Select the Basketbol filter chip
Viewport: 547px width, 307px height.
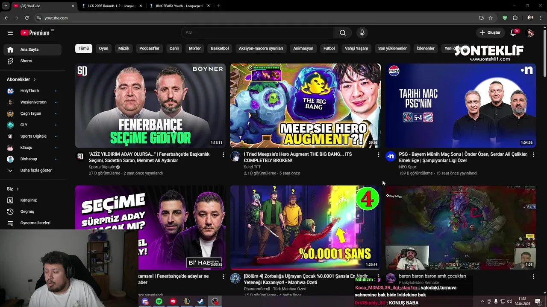220,49
